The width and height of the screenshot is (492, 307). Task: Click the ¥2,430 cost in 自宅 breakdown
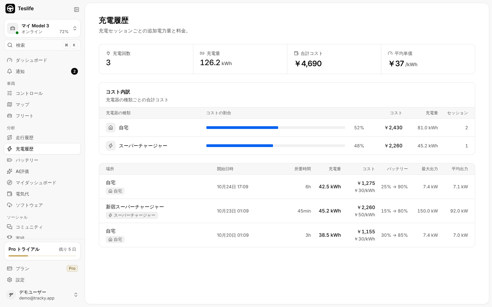point(393,128)
